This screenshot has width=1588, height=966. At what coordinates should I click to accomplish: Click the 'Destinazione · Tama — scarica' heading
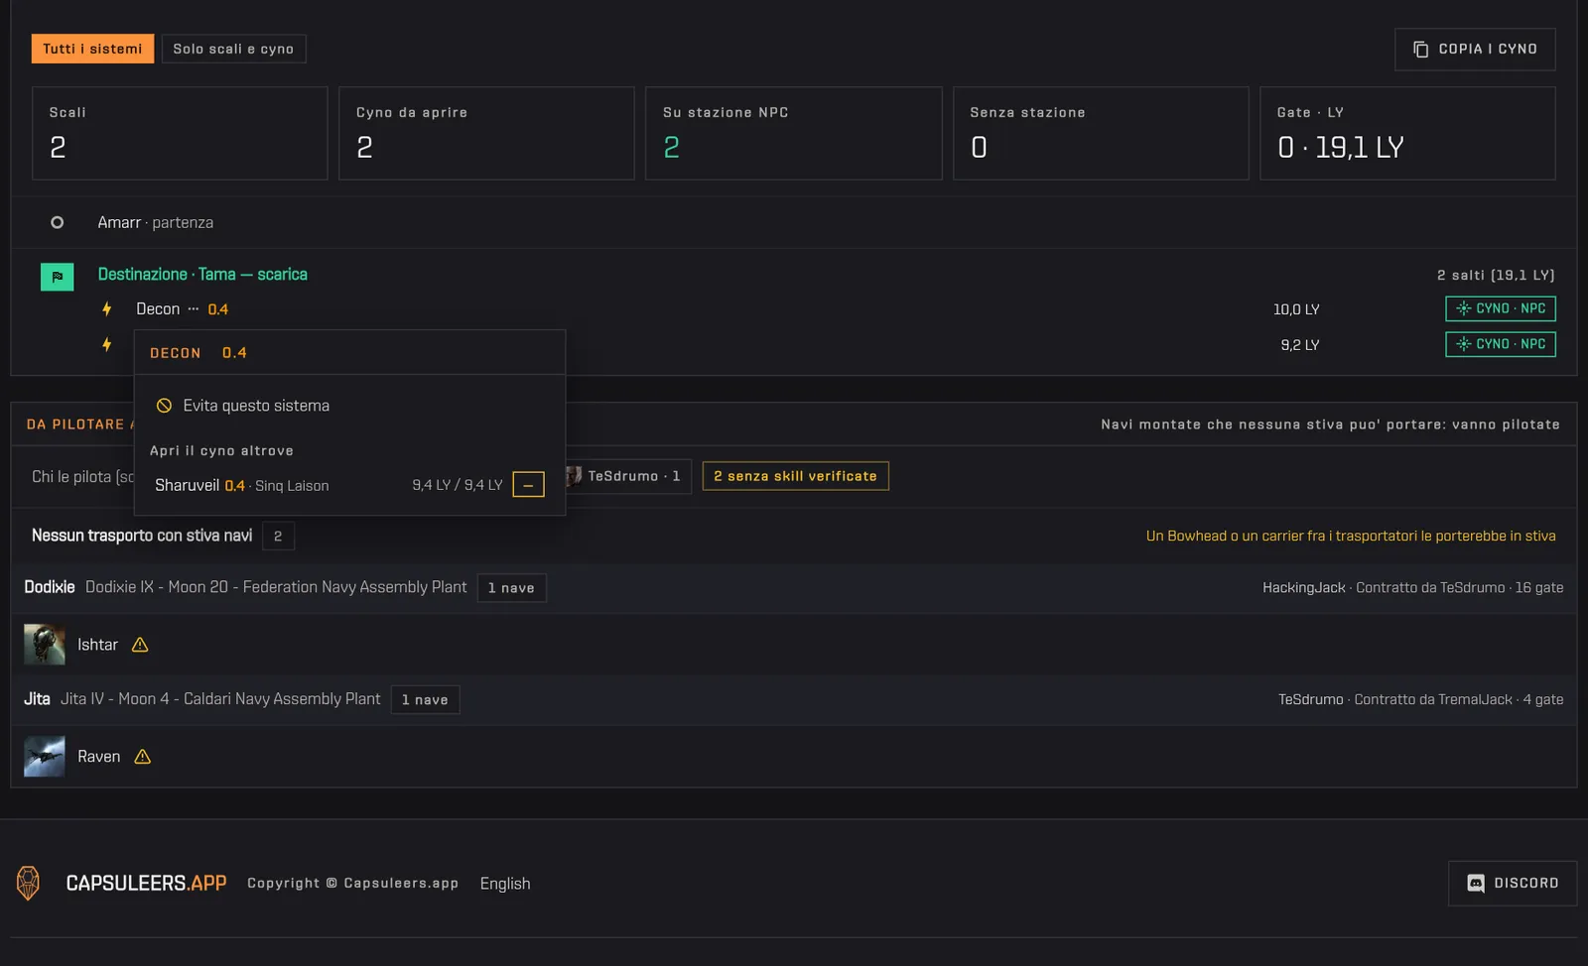tap(202, 275)
